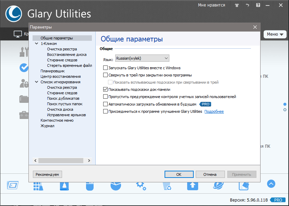Open the Подробнее link
Screen dimensions: 289x206
pyautogui.click(x=214, y=111)
